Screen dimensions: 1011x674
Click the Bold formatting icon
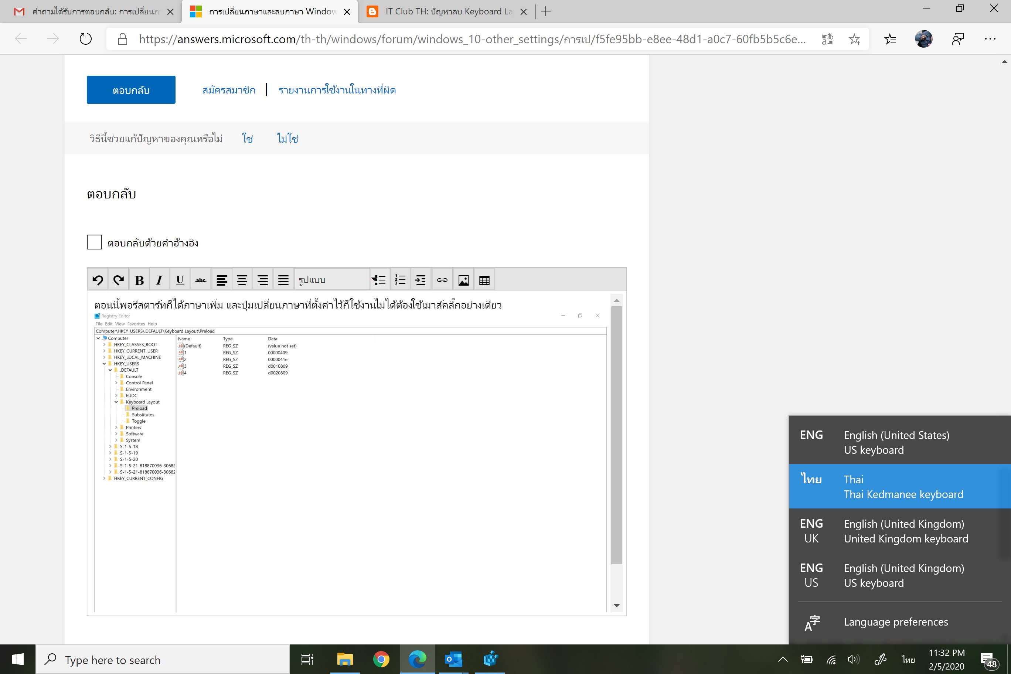[139, 280]
